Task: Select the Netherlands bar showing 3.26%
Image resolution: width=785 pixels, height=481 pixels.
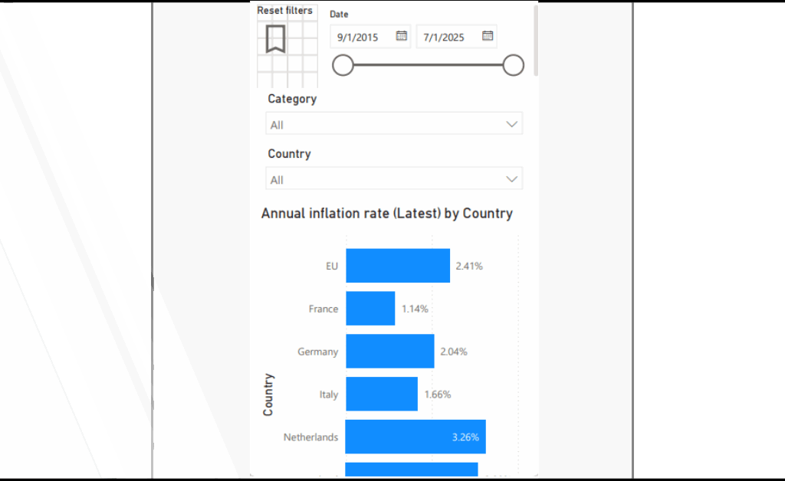Action: pyautogui.click(x=414, y=437)
